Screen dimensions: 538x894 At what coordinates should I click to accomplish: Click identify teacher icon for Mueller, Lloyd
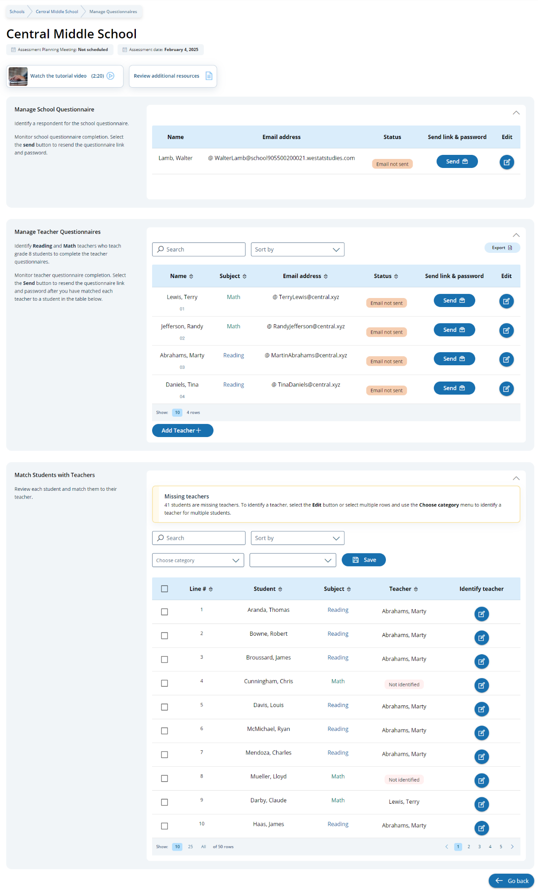point(481,781)
